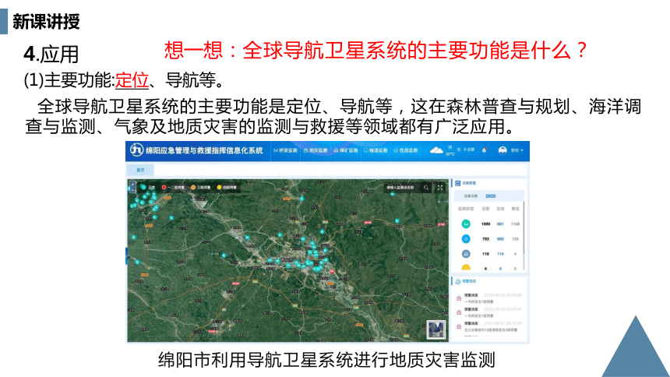Open the 地灾监测 nav item
670x377 pixels.
click(x=316, y=150)
